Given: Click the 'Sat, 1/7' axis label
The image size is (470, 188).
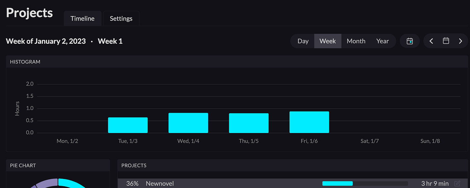Looking at the screenshot, I should [370, 141].
